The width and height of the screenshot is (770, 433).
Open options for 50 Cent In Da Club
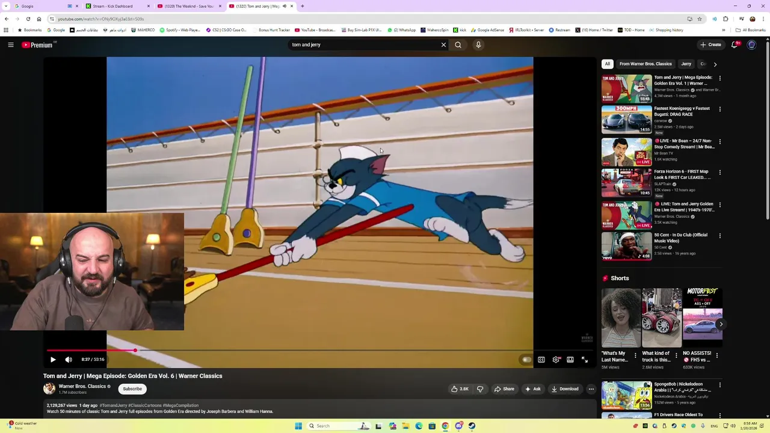click(719, 236)
